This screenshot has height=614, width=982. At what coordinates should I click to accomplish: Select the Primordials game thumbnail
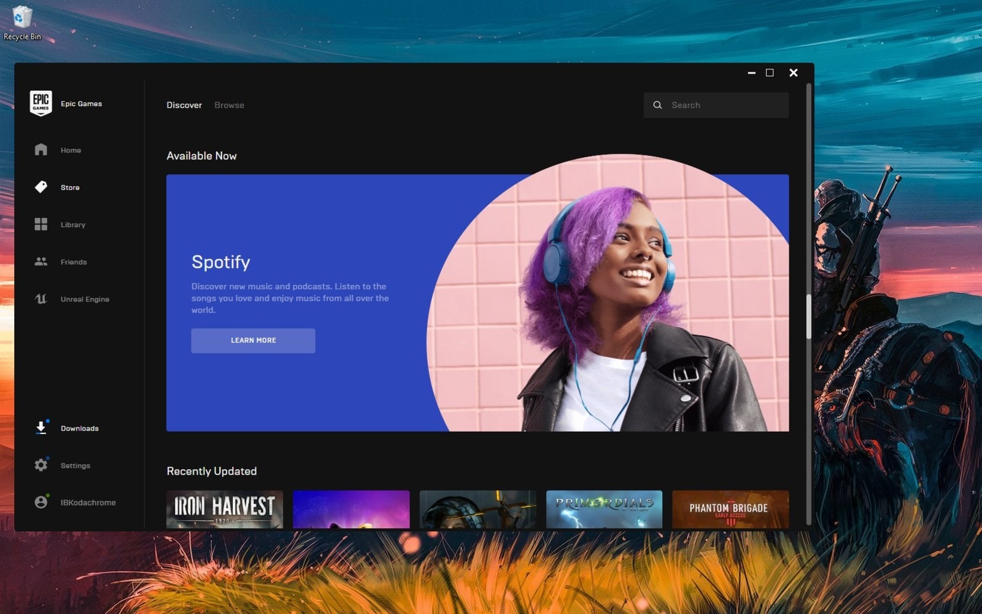pyautogui.click(x=604, y=509)
